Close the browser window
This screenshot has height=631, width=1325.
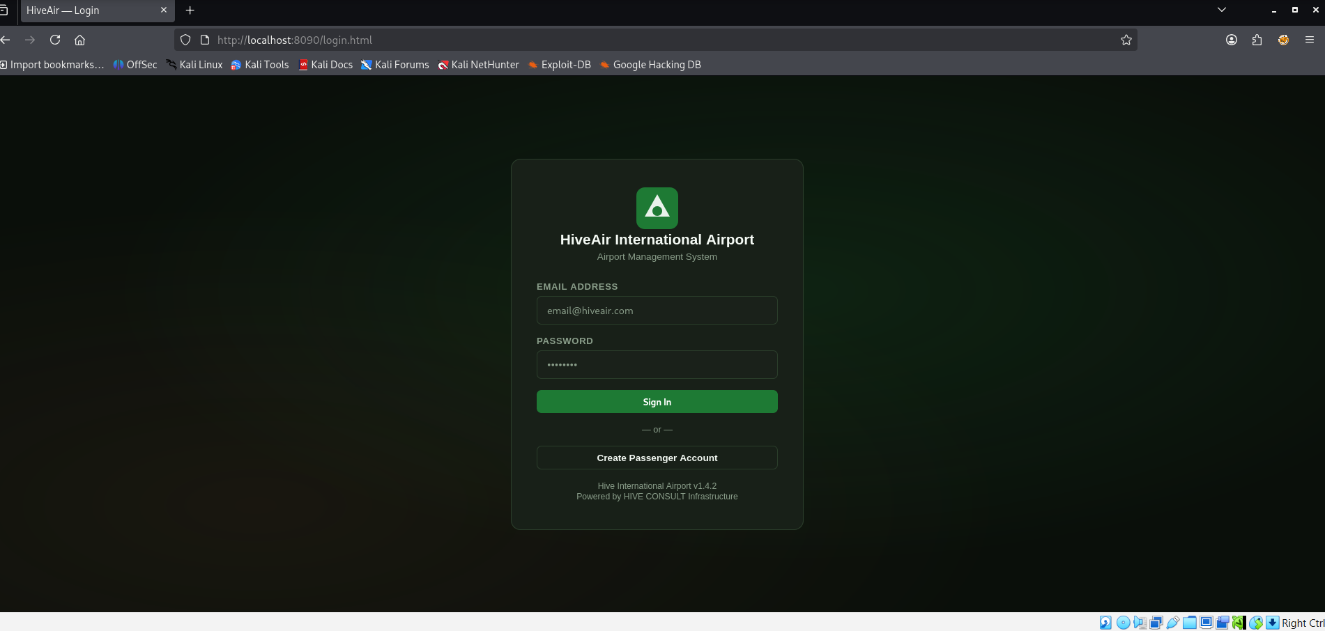tap(1316, 10)
